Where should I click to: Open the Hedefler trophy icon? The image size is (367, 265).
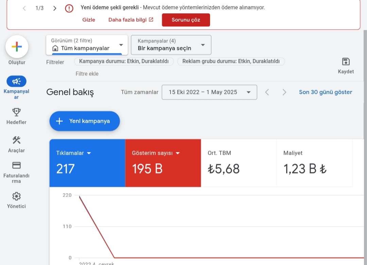(x=16, y=112)
